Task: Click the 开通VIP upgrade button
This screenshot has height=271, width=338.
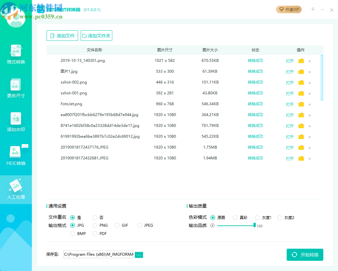Action: point(289,10)
